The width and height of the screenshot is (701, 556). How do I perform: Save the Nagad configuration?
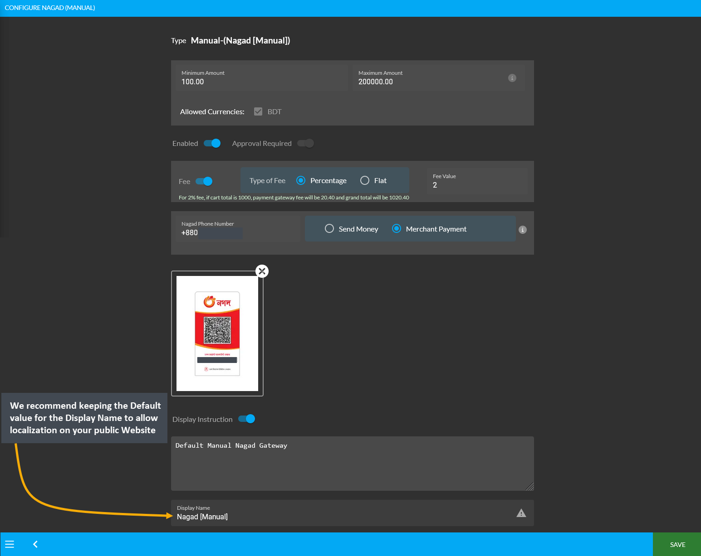[x=677, y=544]
